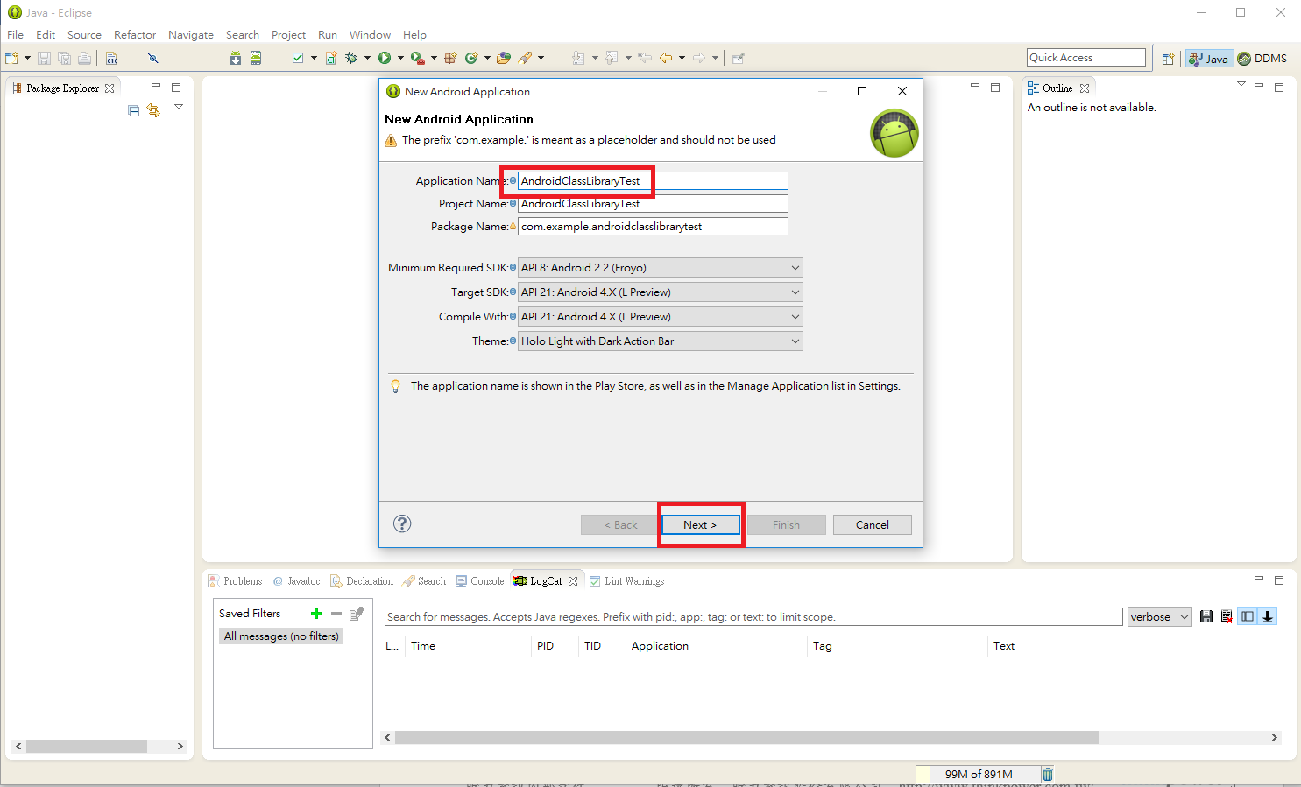Click the Run Last Tool icon with toolbox
Image resolution: width=1301 pixels, height=787 pixels.
pyautogui.click(x=417, y=58)
